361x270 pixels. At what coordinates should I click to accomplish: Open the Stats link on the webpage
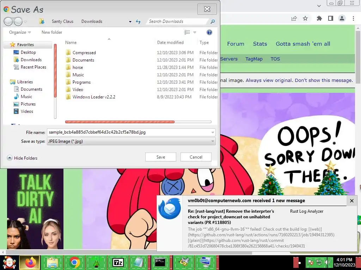tap(260, 44)
